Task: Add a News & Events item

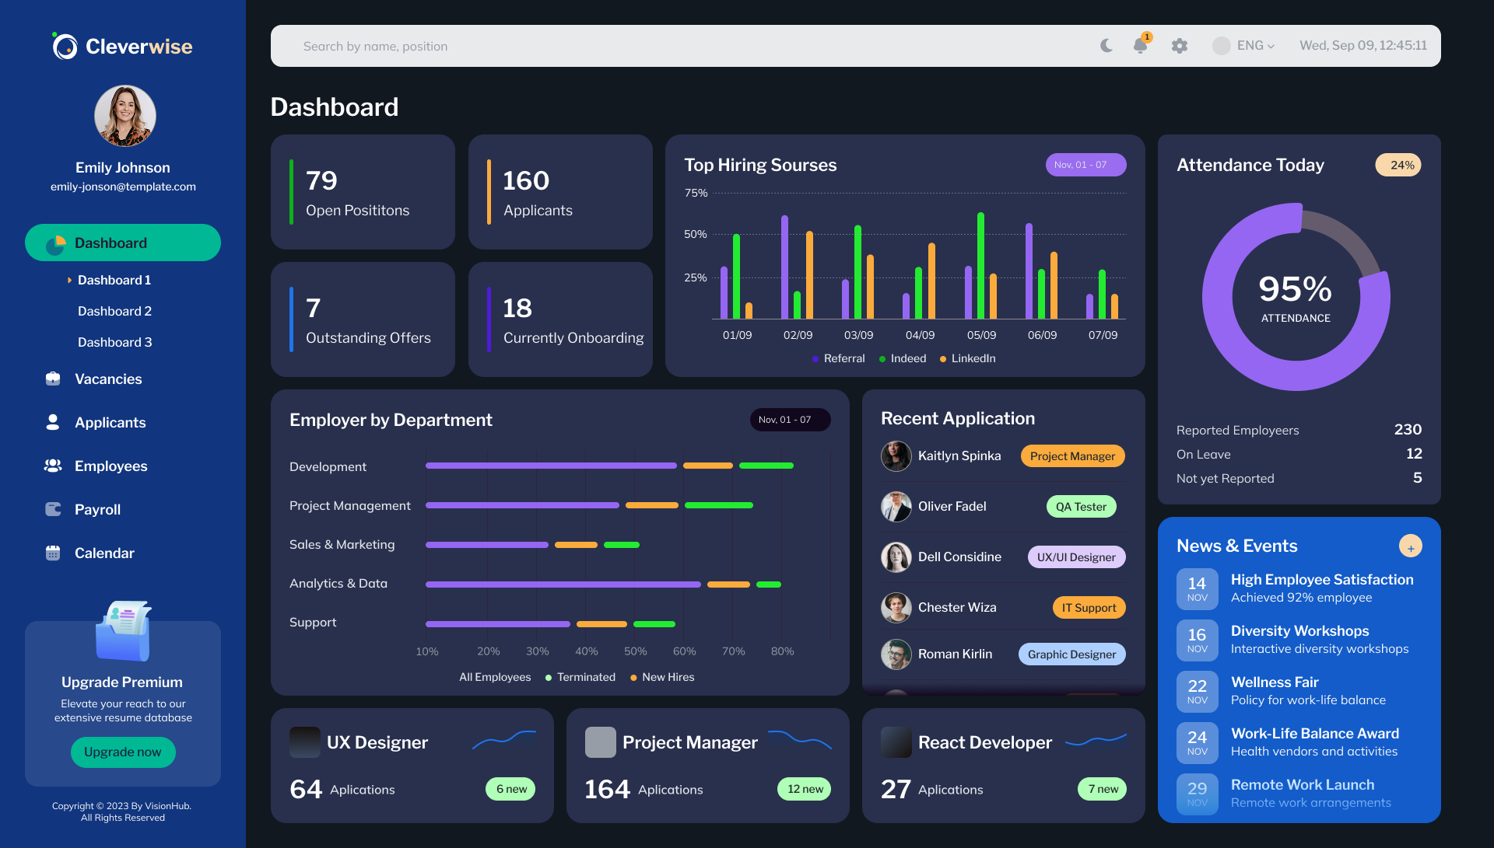Action: pos(1410,546)
